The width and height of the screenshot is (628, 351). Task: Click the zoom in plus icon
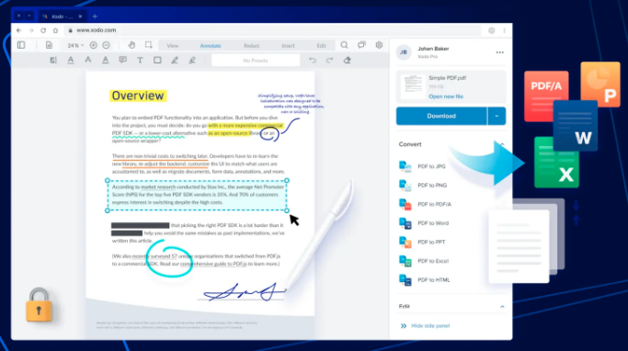coord(93,45)
